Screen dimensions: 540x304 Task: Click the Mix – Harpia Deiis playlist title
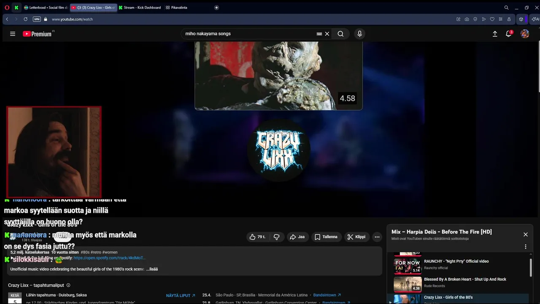coord(442,232)
